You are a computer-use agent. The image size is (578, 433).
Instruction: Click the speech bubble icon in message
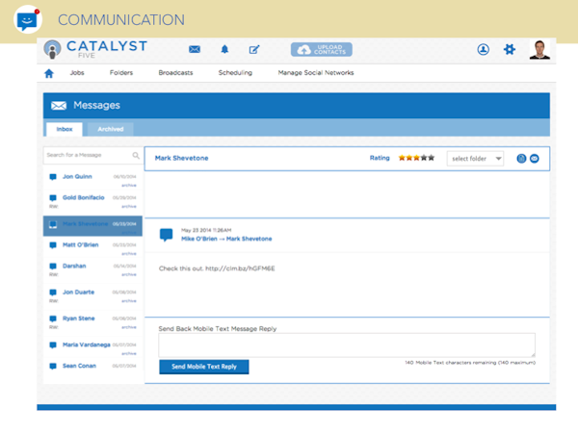[x=167, y=235]
